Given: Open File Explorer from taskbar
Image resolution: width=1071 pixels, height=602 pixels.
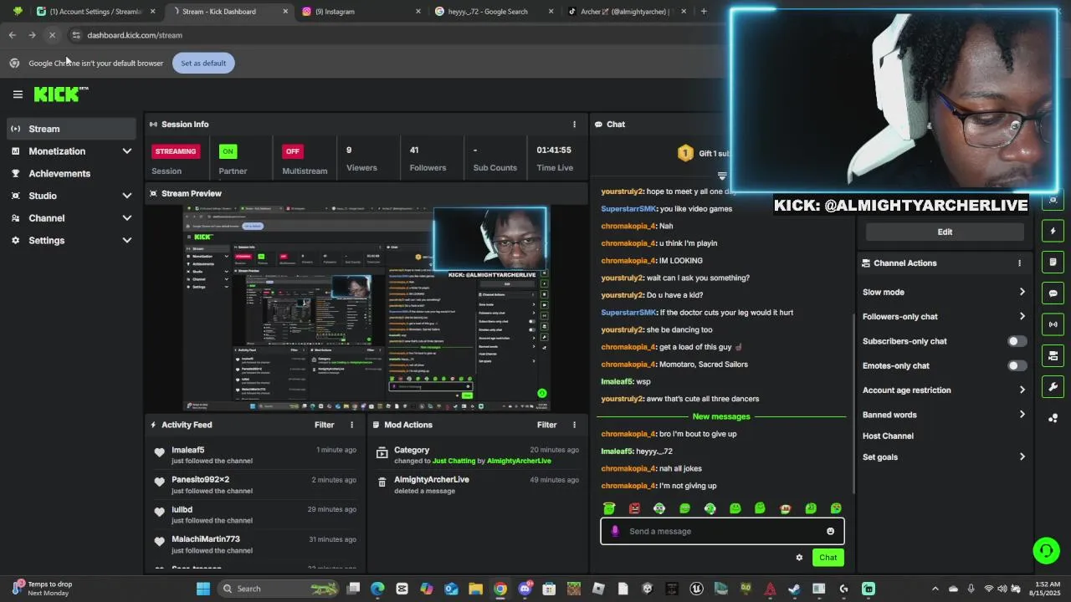Looking at the screenshot, I should pos(475,589).
